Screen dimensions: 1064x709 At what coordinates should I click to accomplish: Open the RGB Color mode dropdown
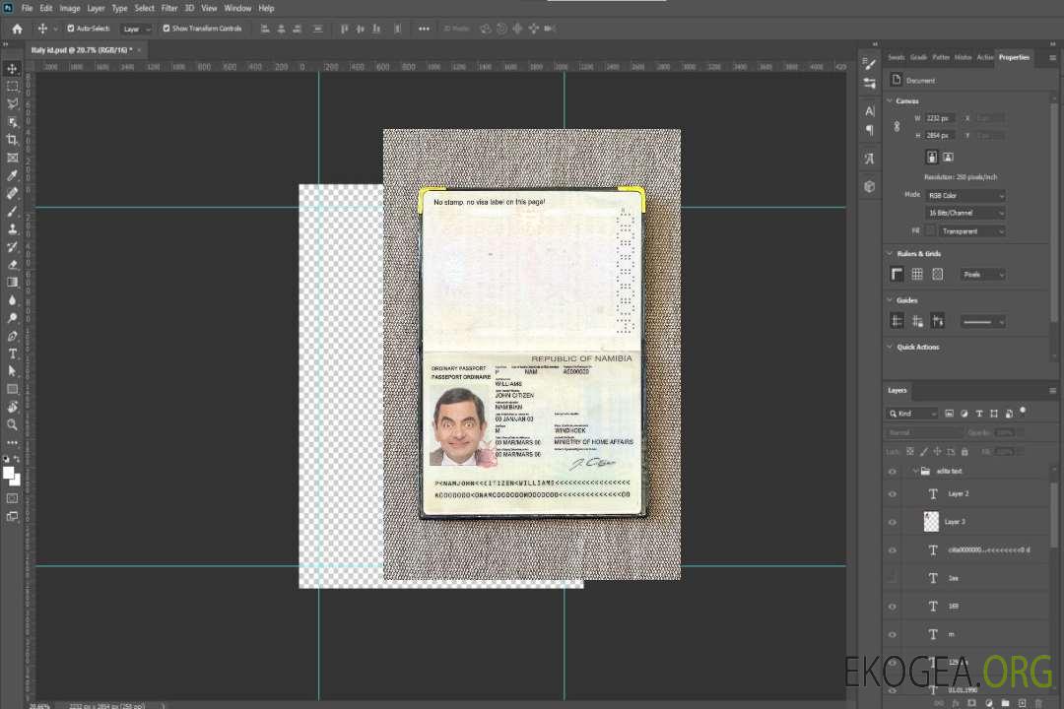[x=965, y=196]
